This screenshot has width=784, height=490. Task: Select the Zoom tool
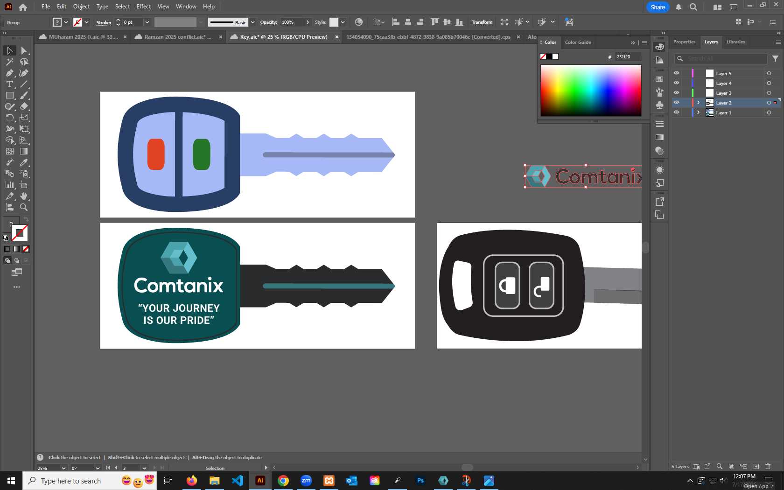point(24,207)
